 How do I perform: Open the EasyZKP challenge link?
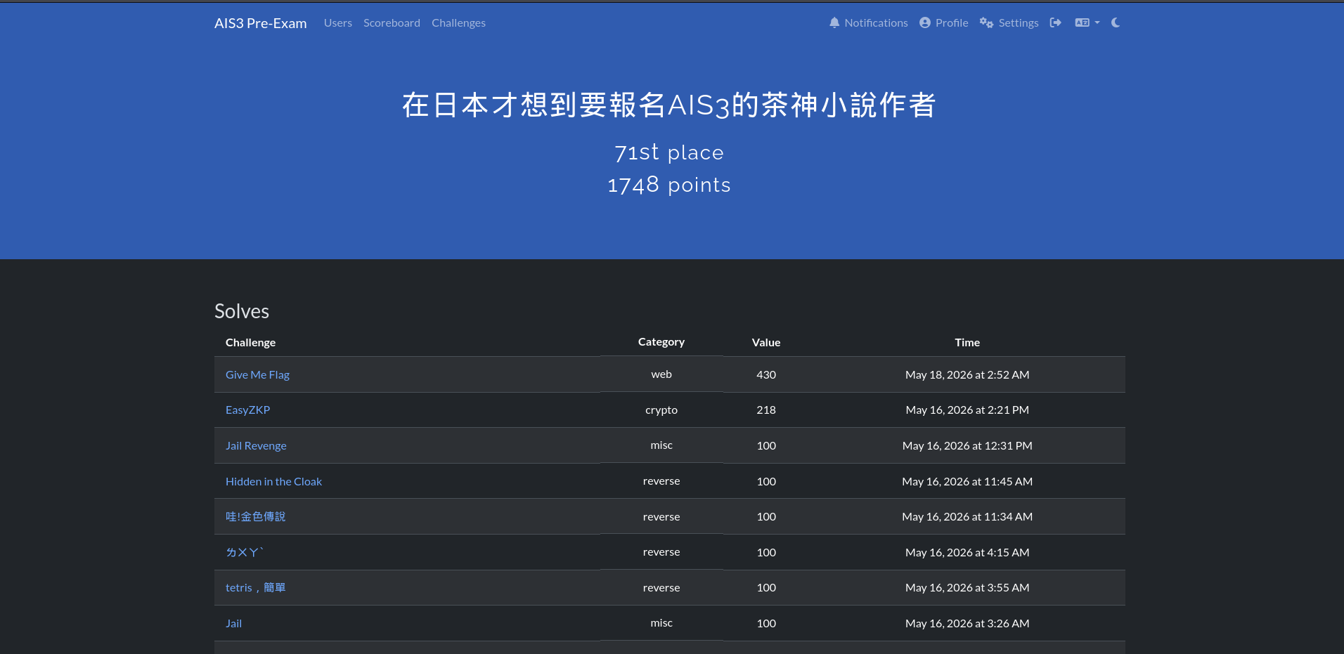[x=247, y=410]
